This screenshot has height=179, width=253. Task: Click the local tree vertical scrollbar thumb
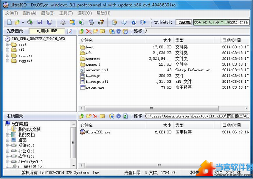(x=73, y=142)
